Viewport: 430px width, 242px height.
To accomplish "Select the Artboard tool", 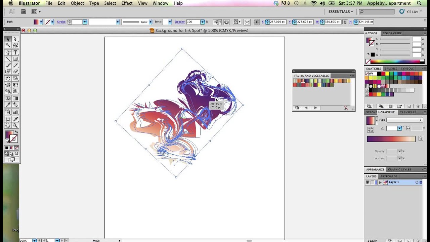I will (x=8, y=119).
